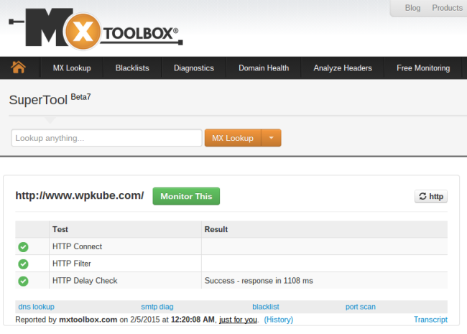This screenshot has height=334, width=467.
Task: Open the Blacklists menu item
Action: click(x=132, y=68)
